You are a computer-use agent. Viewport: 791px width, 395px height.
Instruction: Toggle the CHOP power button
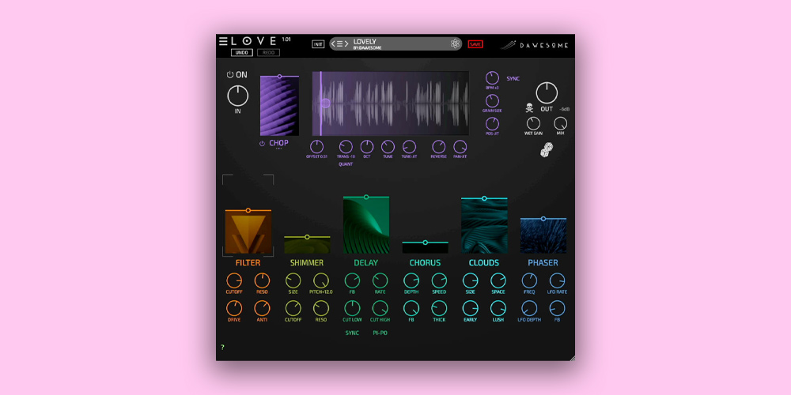coord(262,144)
